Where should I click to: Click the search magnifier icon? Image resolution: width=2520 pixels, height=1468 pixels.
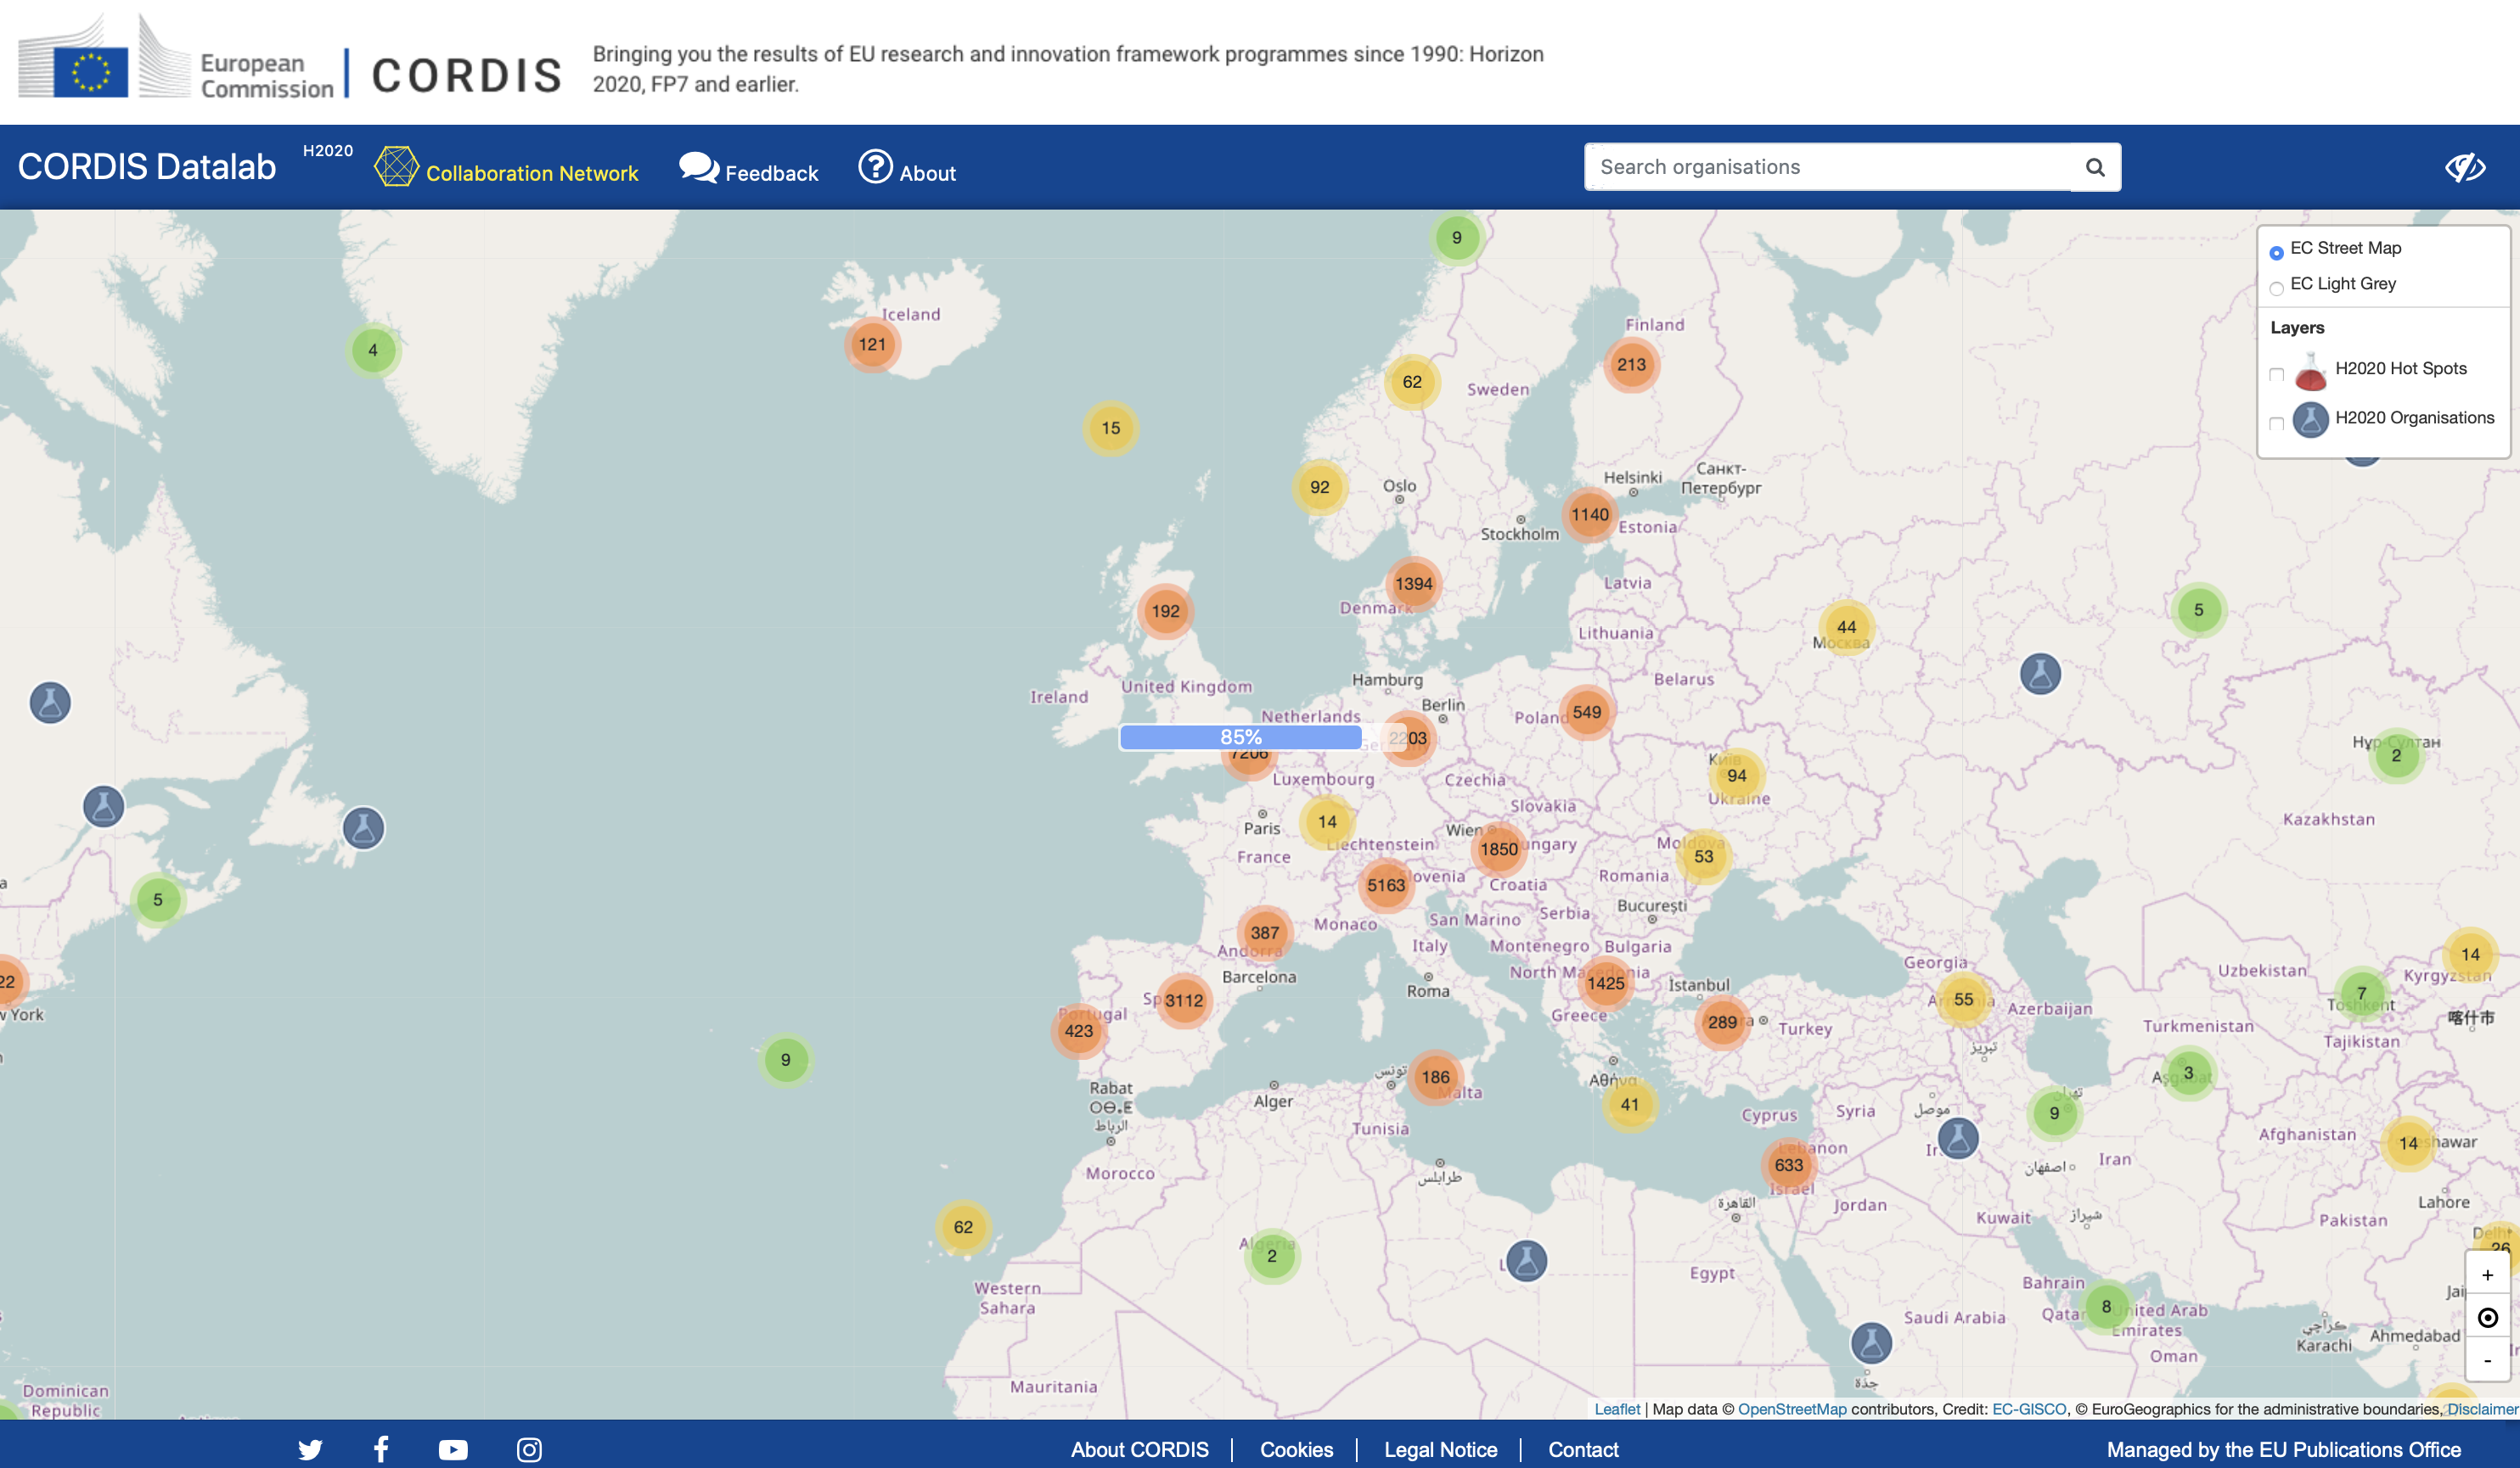pyautogui.click(x=2095, y=168)
